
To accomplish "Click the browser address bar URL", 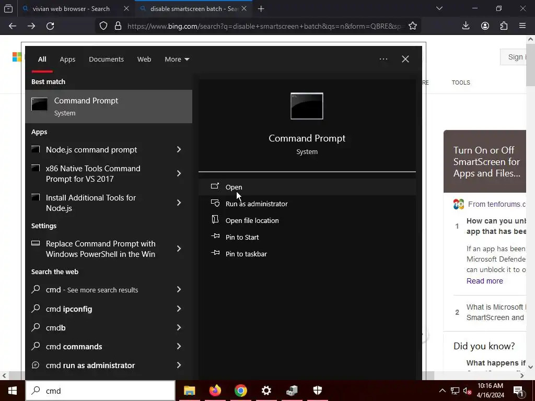I will pyautogui.click(x=264, y=26).
